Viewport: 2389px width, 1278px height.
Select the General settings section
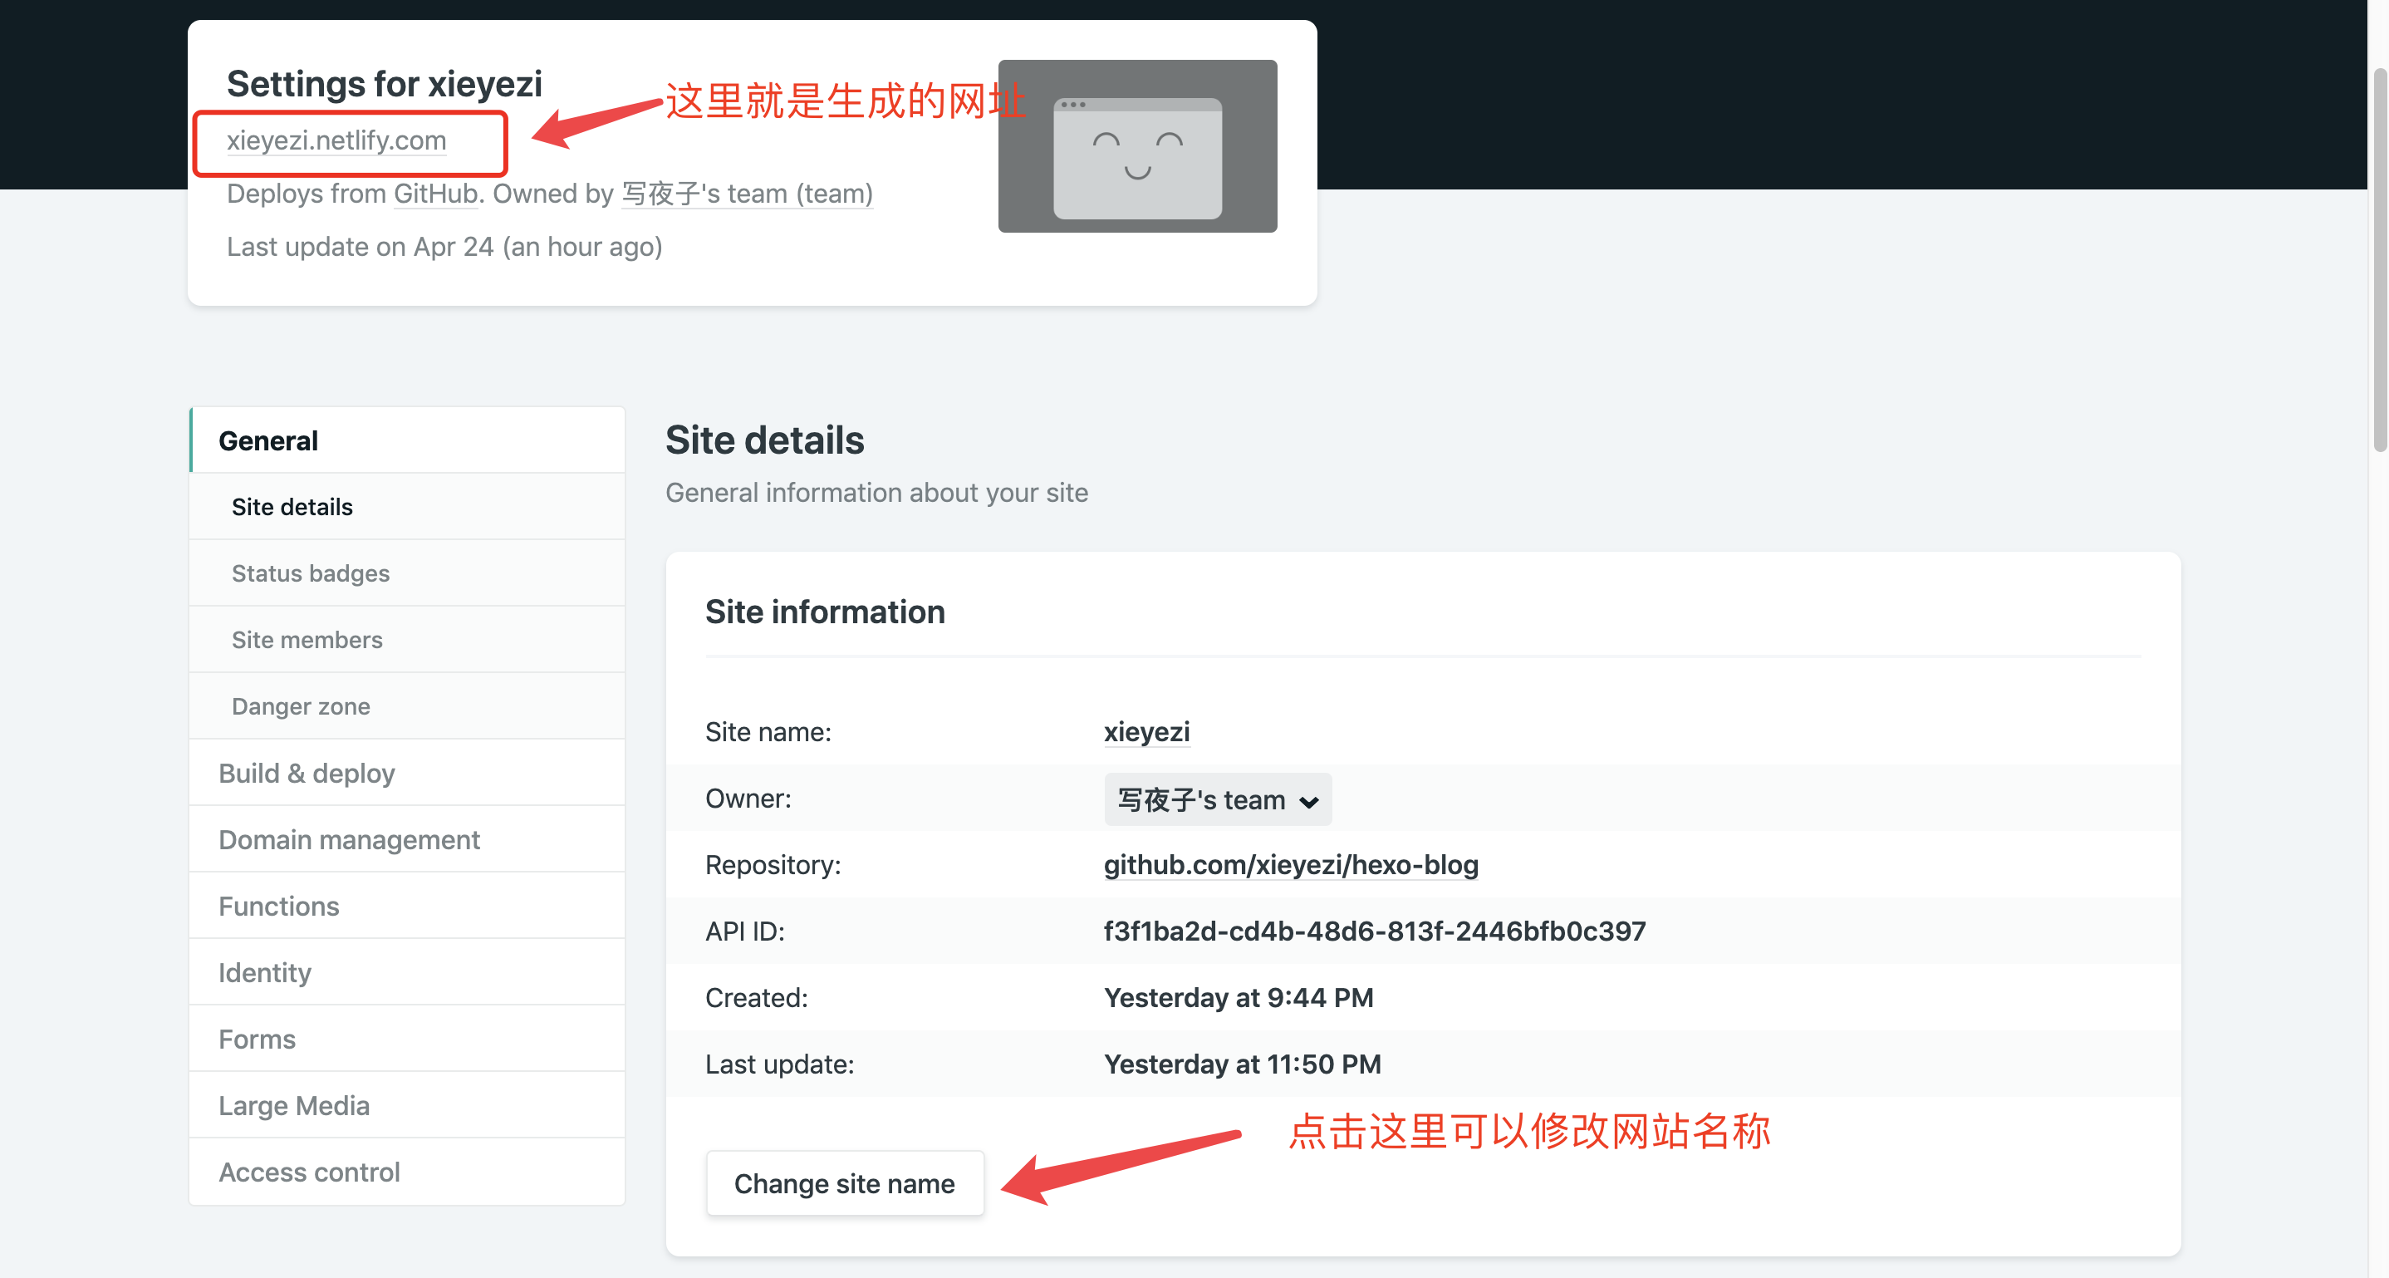click(268, 440)
